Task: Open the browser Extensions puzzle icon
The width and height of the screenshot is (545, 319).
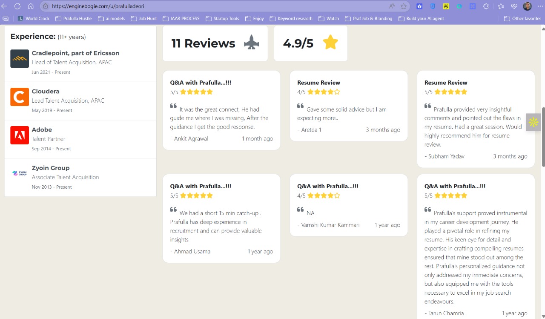Action: (x=486, y=6)
